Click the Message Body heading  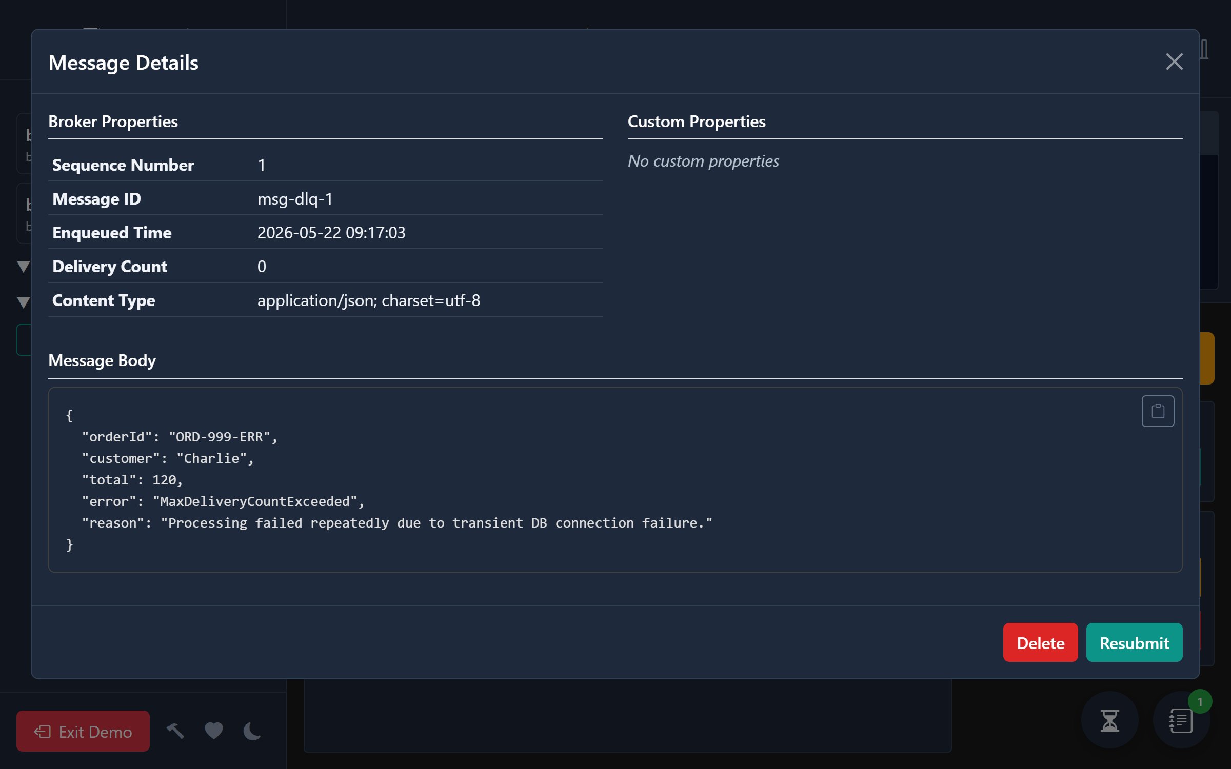(x=102, y=360)
